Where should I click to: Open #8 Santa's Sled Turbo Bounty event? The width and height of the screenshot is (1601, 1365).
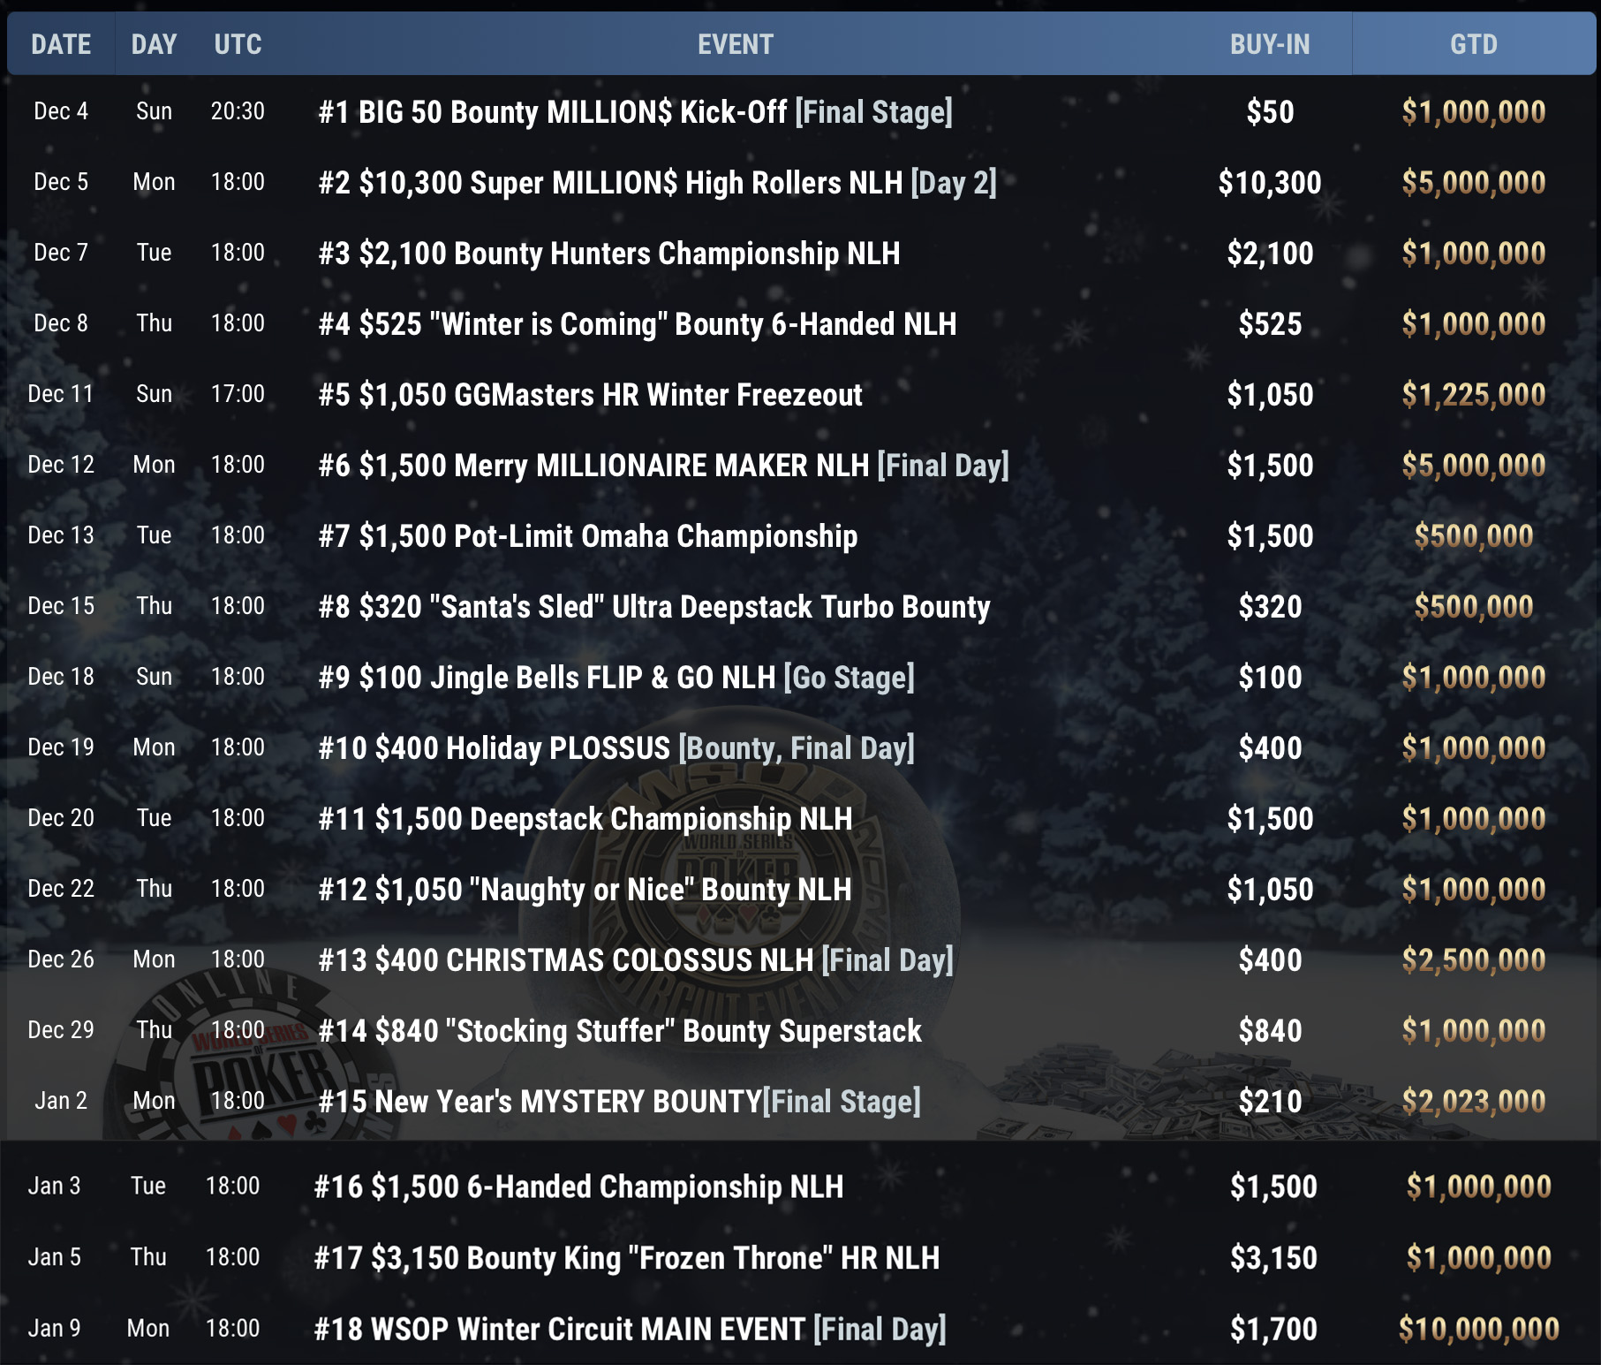pyautogui.click(x=654, y=607)
